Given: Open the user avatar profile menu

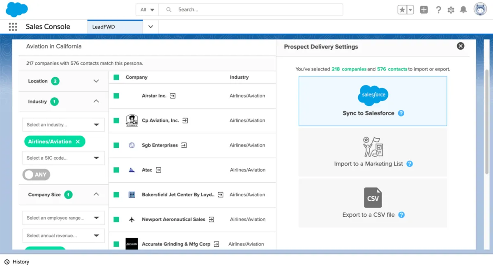Looking at the screenshot, I should click(480, 9).
